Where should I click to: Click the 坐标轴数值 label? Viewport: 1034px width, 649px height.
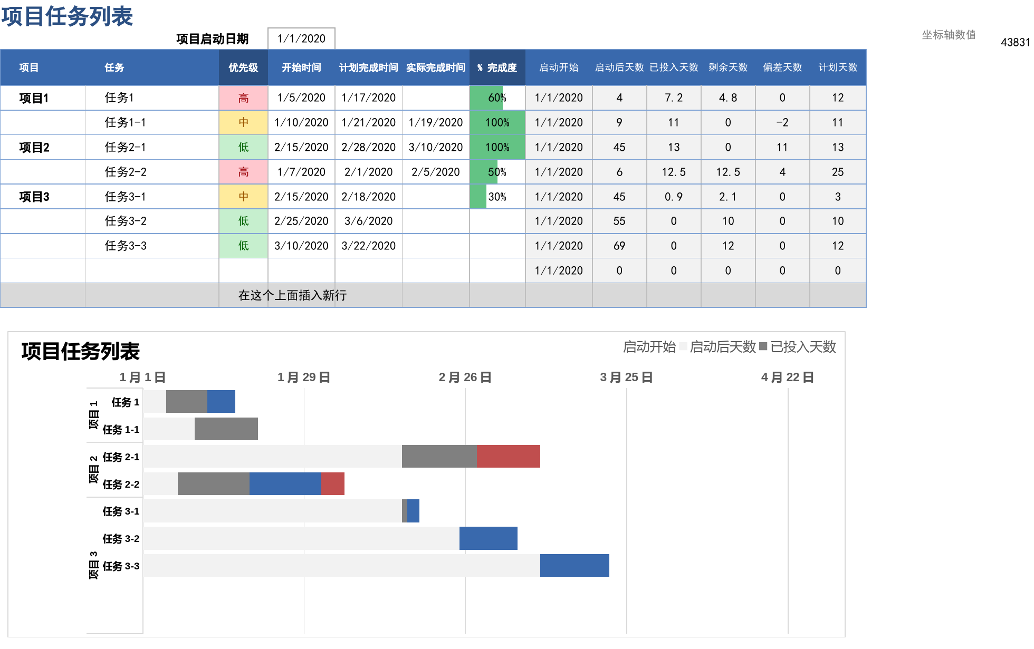(949, 35)
